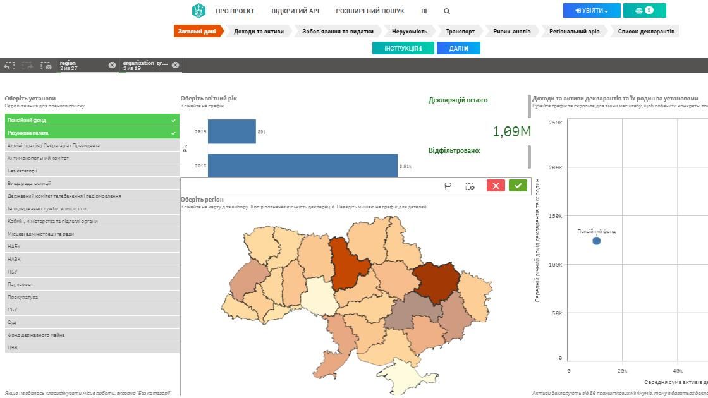Click the clear selection icon in map popup
Image resolution: width=708 pixels, height=398 pixels.
(x=470, y=186)
